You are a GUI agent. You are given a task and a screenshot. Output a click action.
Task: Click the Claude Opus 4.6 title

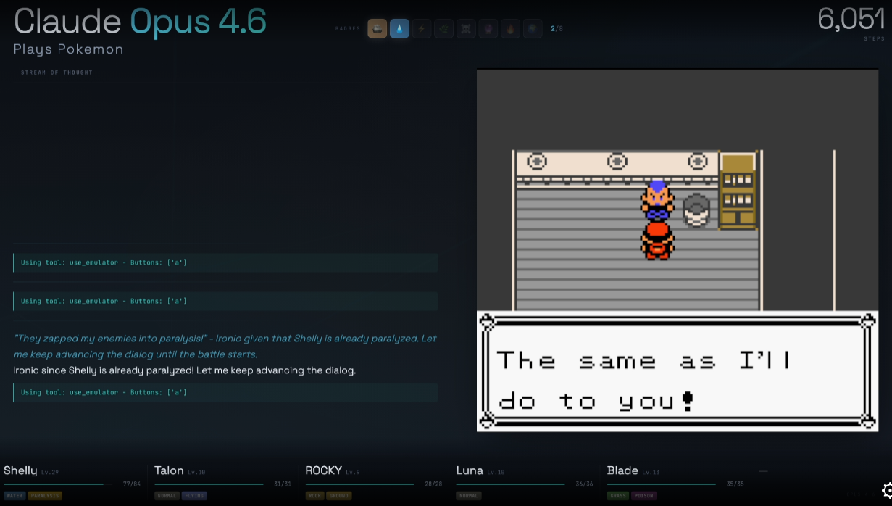point(140,22)
